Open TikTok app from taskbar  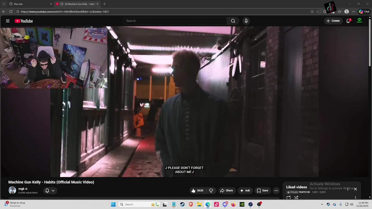click(216, 204)
